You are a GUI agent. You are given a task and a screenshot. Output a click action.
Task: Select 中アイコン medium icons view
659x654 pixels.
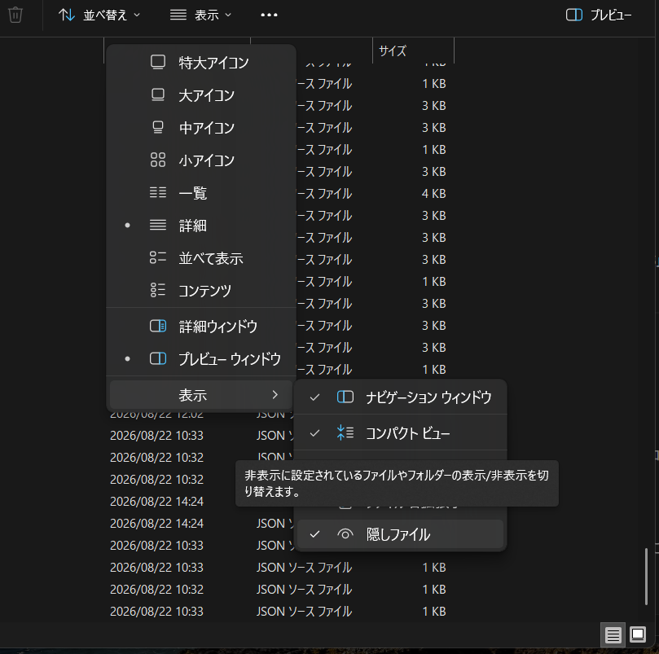point(201,128)
